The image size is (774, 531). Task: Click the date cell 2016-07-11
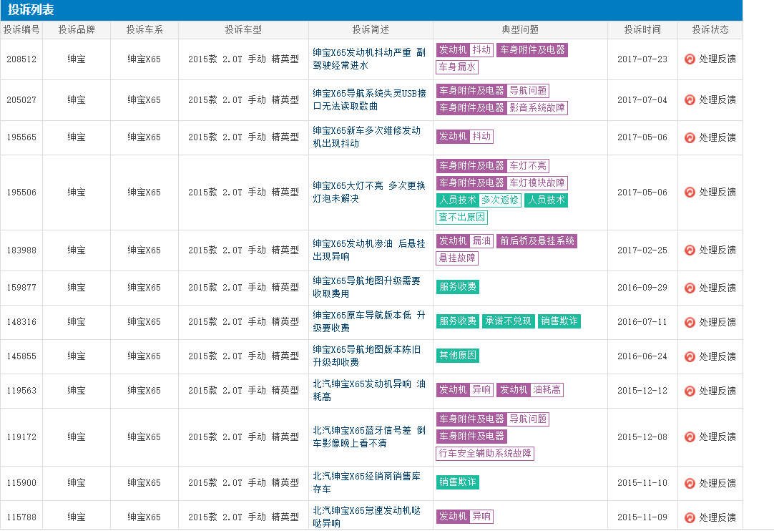pos(642,322)
